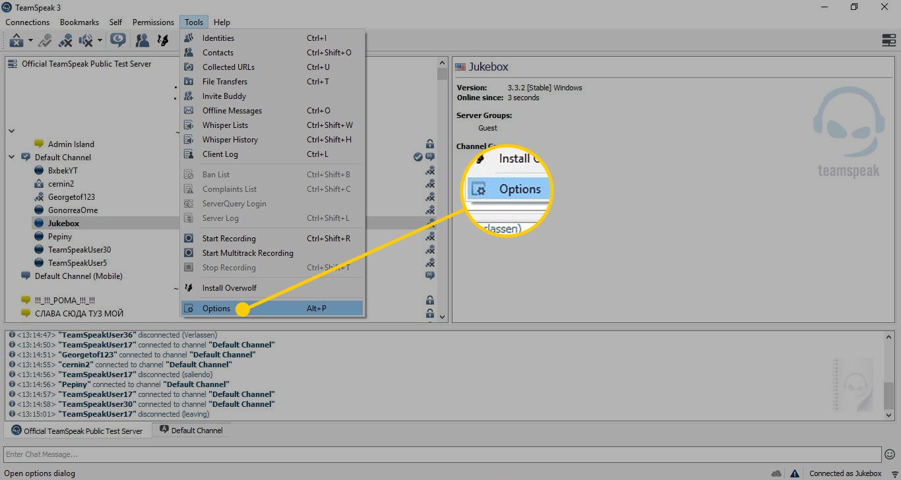This screenshot has height=480, width=901.
Task: Open the Connections menu
Action: (27, 22)
